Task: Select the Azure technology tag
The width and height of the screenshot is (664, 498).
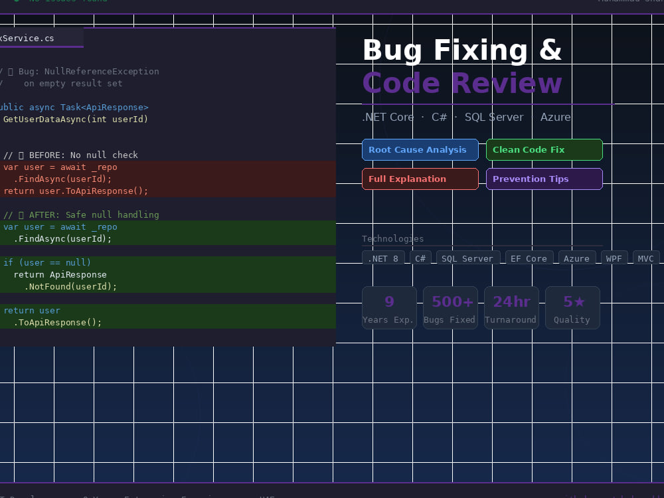Action: click(577, 258)
